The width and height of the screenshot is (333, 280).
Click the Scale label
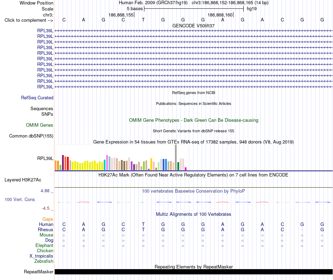pos(47,9)
